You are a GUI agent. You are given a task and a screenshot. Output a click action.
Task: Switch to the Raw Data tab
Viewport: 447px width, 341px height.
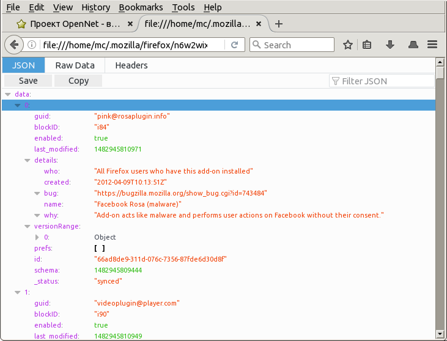coord(75,65)
